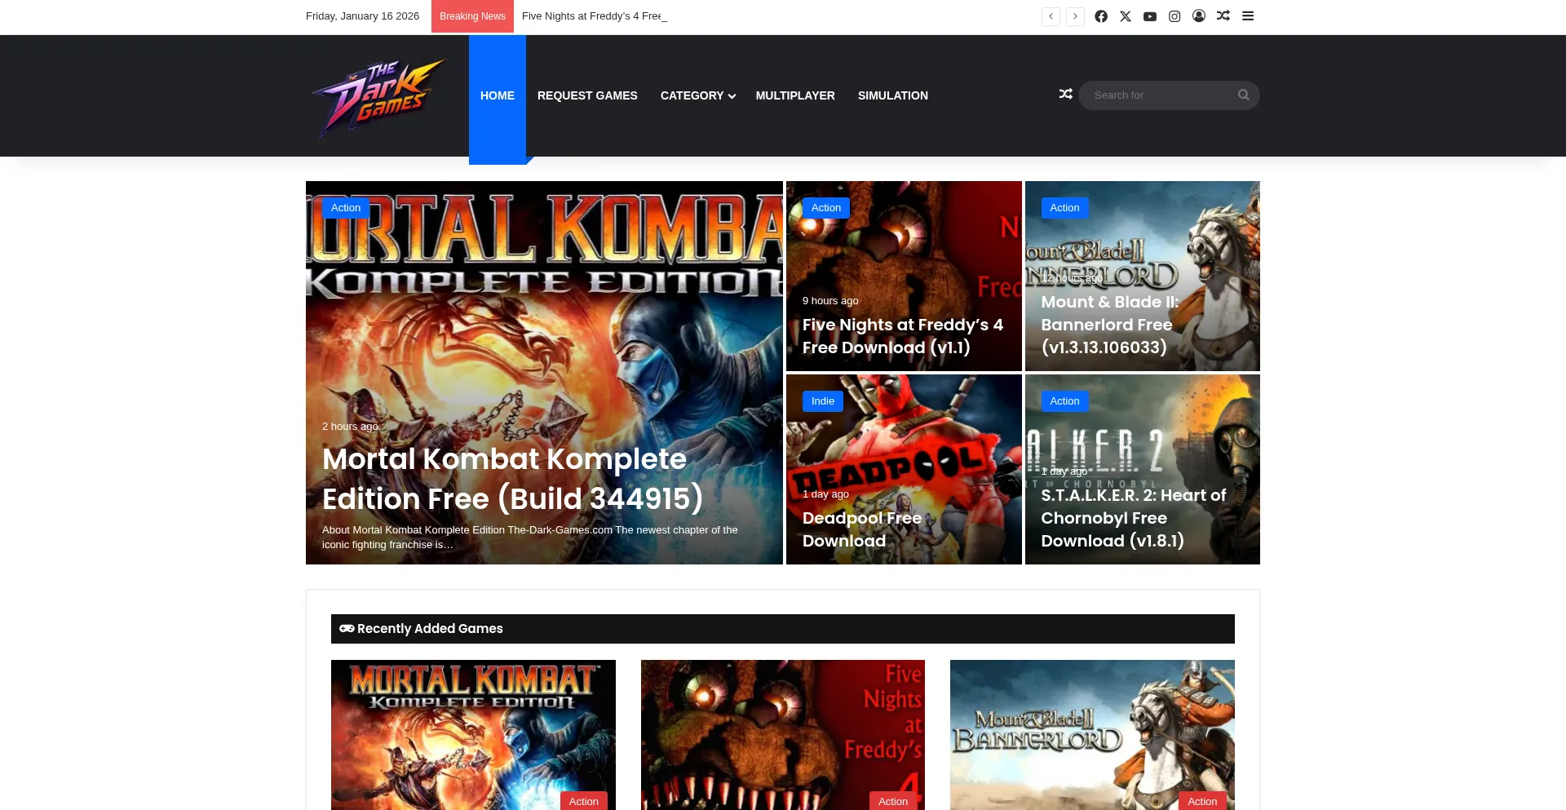This screenshot has width=1566, height=810.
Task: Open the X (Twitter) social link
Action: (1126, 16)
